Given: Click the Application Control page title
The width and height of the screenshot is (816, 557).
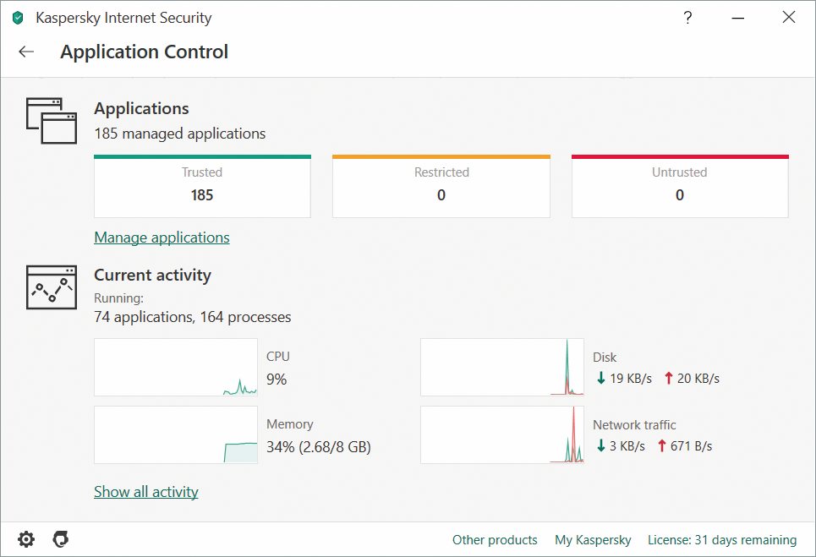Looking at the screenshot, I should tap(144, 52).
